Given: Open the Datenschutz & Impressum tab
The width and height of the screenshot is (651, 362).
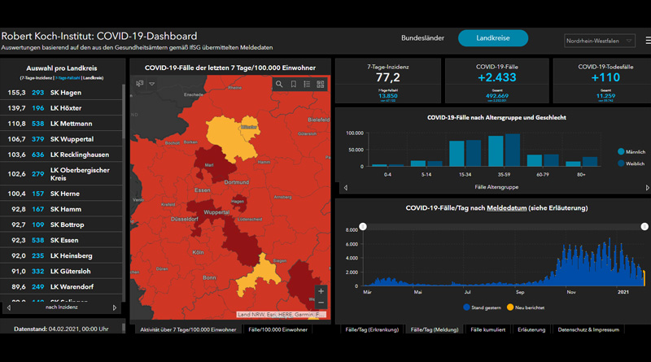Looking at the screenshot, I should (588, 329).
